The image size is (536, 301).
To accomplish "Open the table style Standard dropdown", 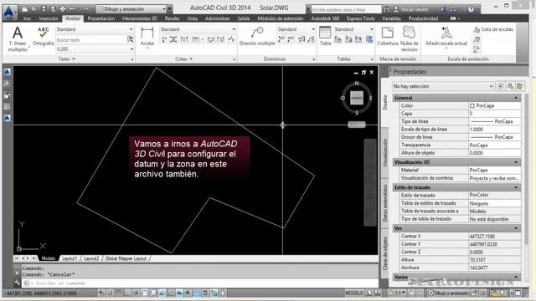I will coord(353,29).
